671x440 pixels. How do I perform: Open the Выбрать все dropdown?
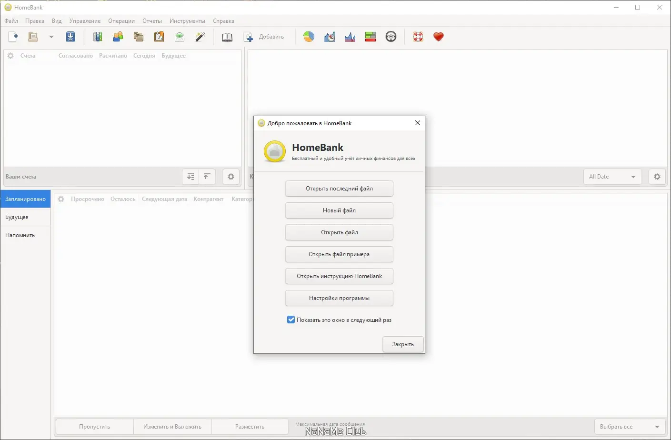tap(630, 427)
